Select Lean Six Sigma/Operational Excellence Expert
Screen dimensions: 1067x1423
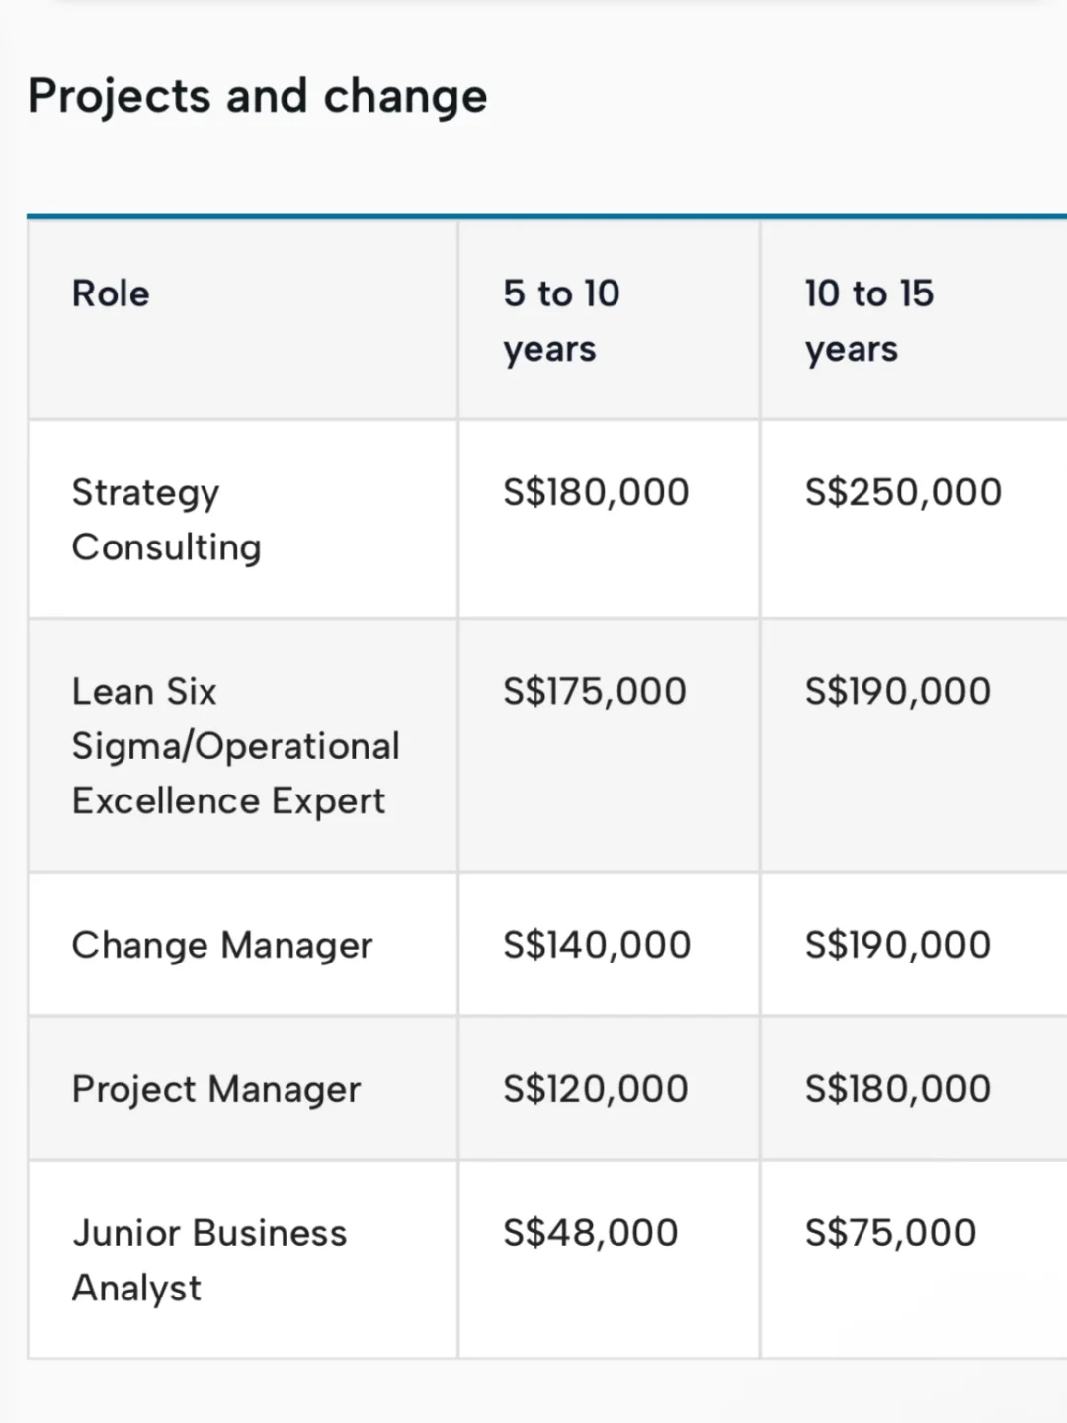235,745
